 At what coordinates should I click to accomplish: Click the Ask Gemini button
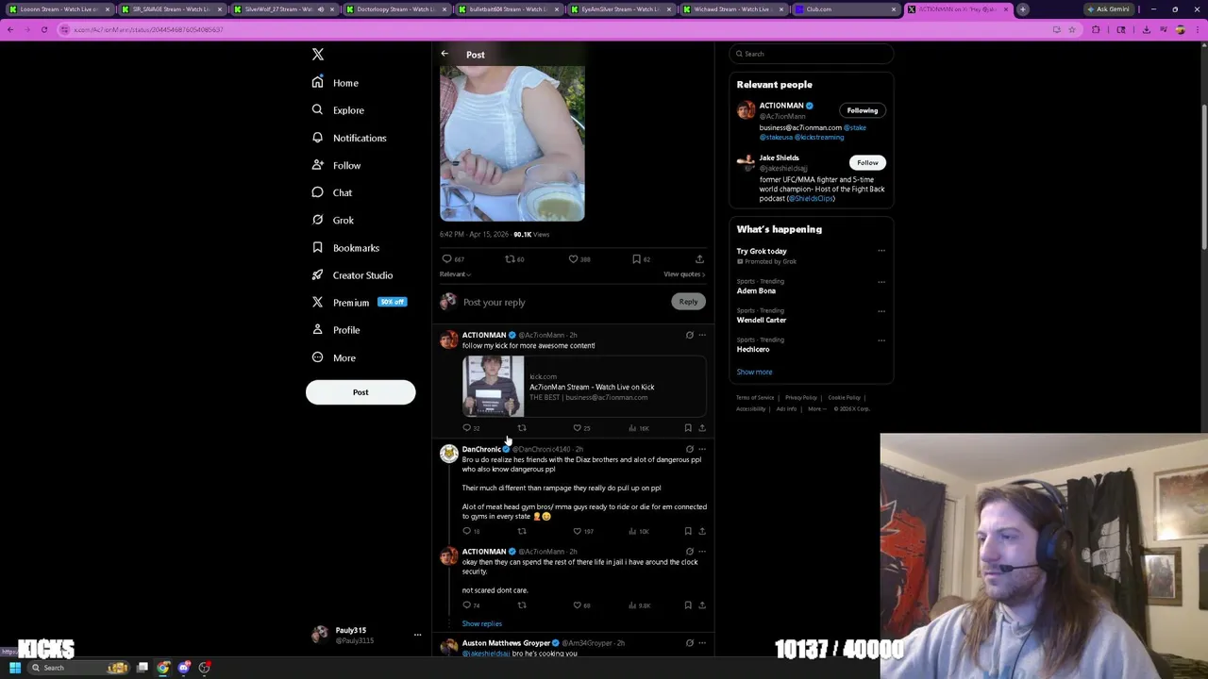[x=1109, y=9]
